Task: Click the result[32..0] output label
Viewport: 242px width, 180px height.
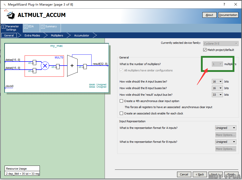Action: pos(100,64)
